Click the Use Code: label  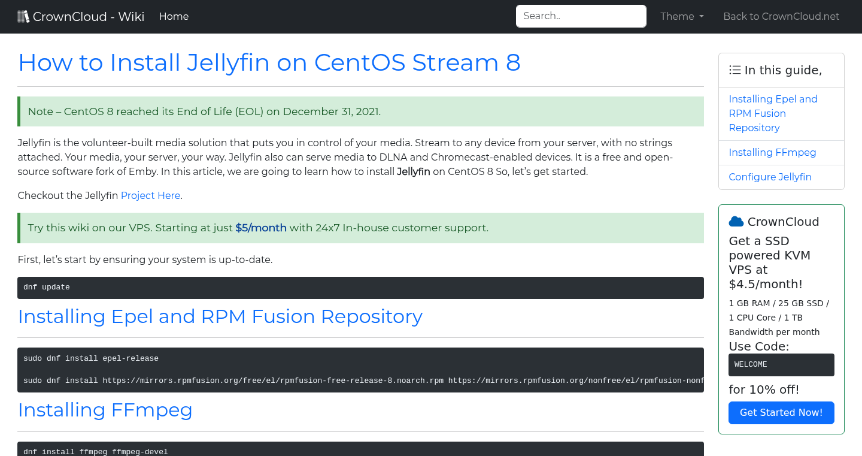[758, 346]
